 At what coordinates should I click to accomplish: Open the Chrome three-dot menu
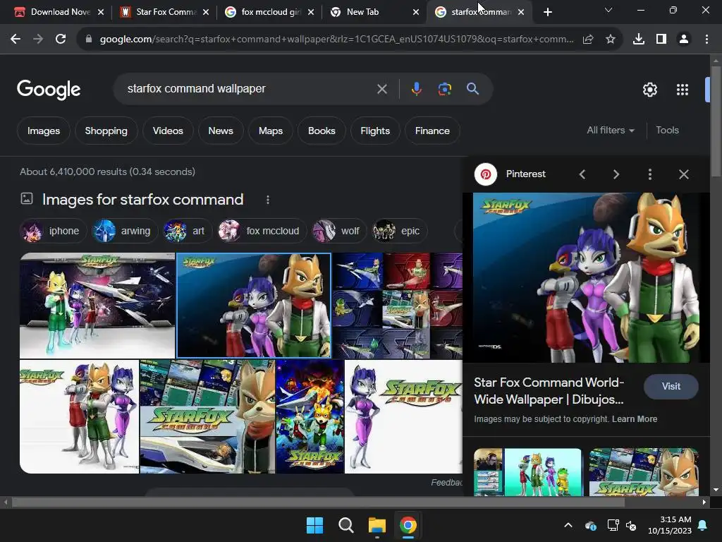(706, 40)
